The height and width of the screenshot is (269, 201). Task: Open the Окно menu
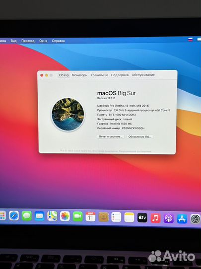[43, 41]
